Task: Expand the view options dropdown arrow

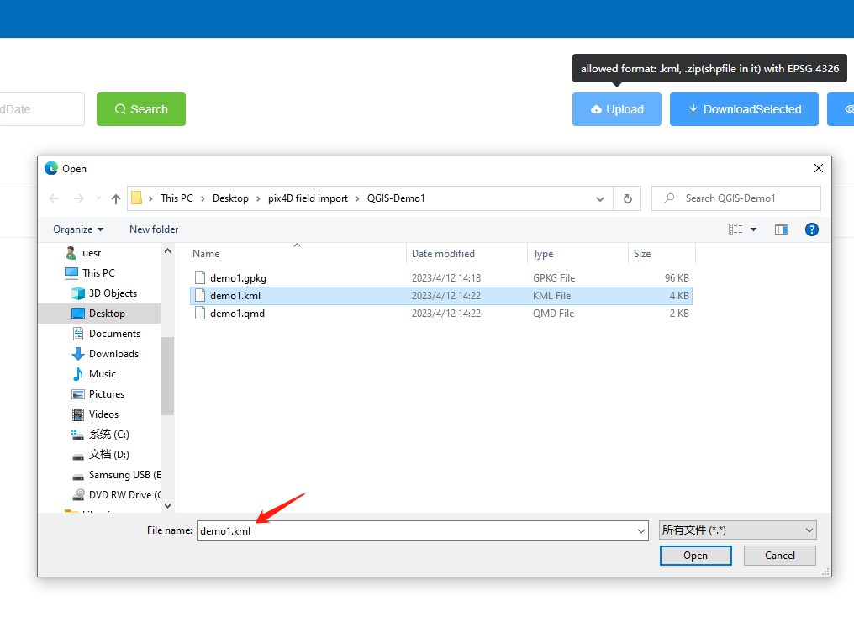Action: pos(754,229)
